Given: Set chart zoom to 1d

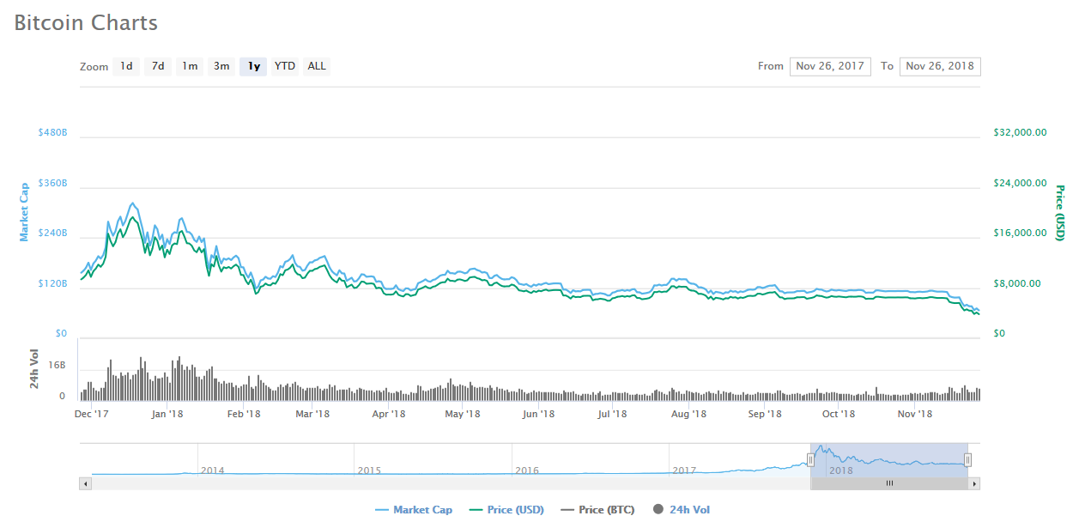Looking at the screenshot, I should (x=126, y=66).
